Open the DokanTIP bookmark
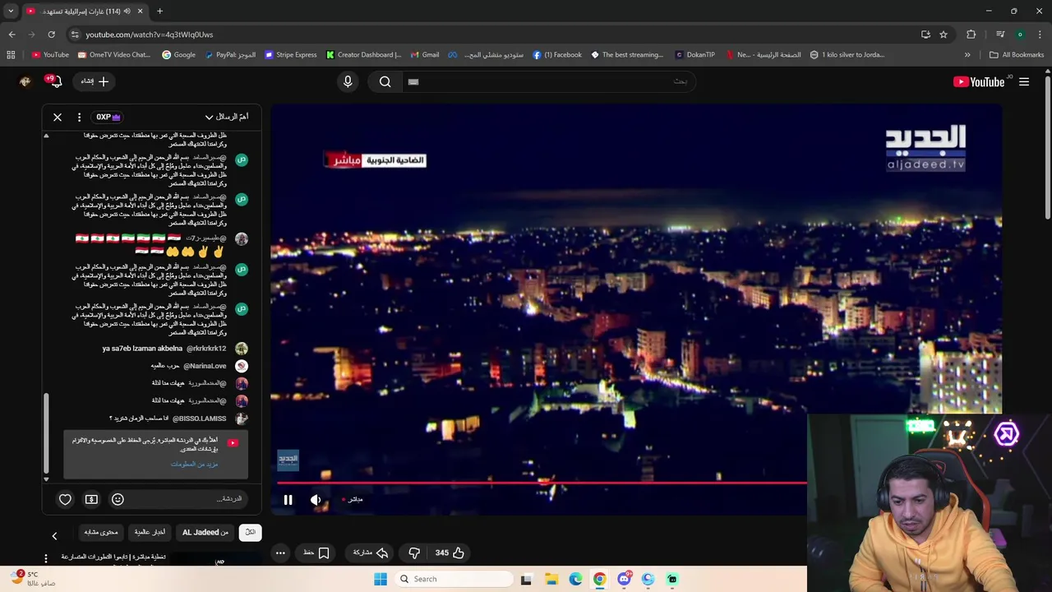This screenshot has height=592, width=1052. click(695, 54)
